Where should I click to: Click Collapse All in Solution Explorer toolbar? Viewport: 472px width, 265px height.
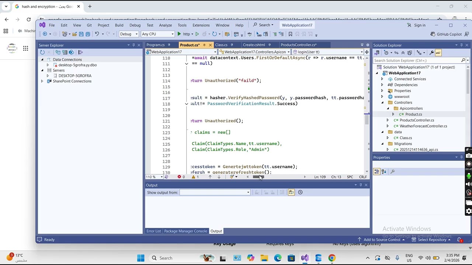click(x=403, y=53)
